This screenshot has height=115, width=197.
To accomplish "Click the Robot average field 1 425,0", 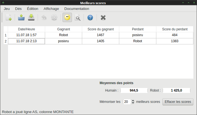I will click(x=177, y=90).
